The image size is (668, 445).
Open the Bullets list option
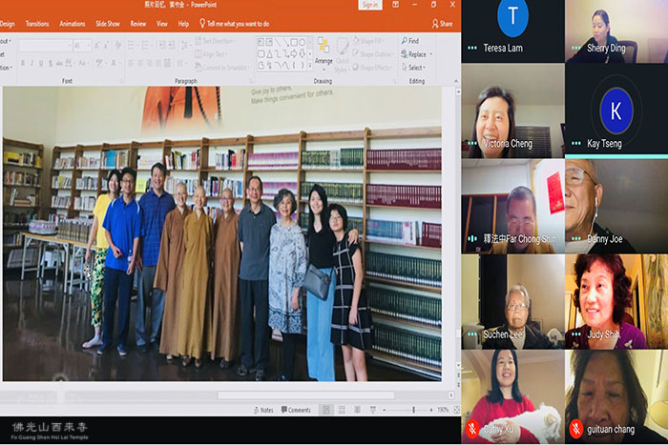(133, 45)
